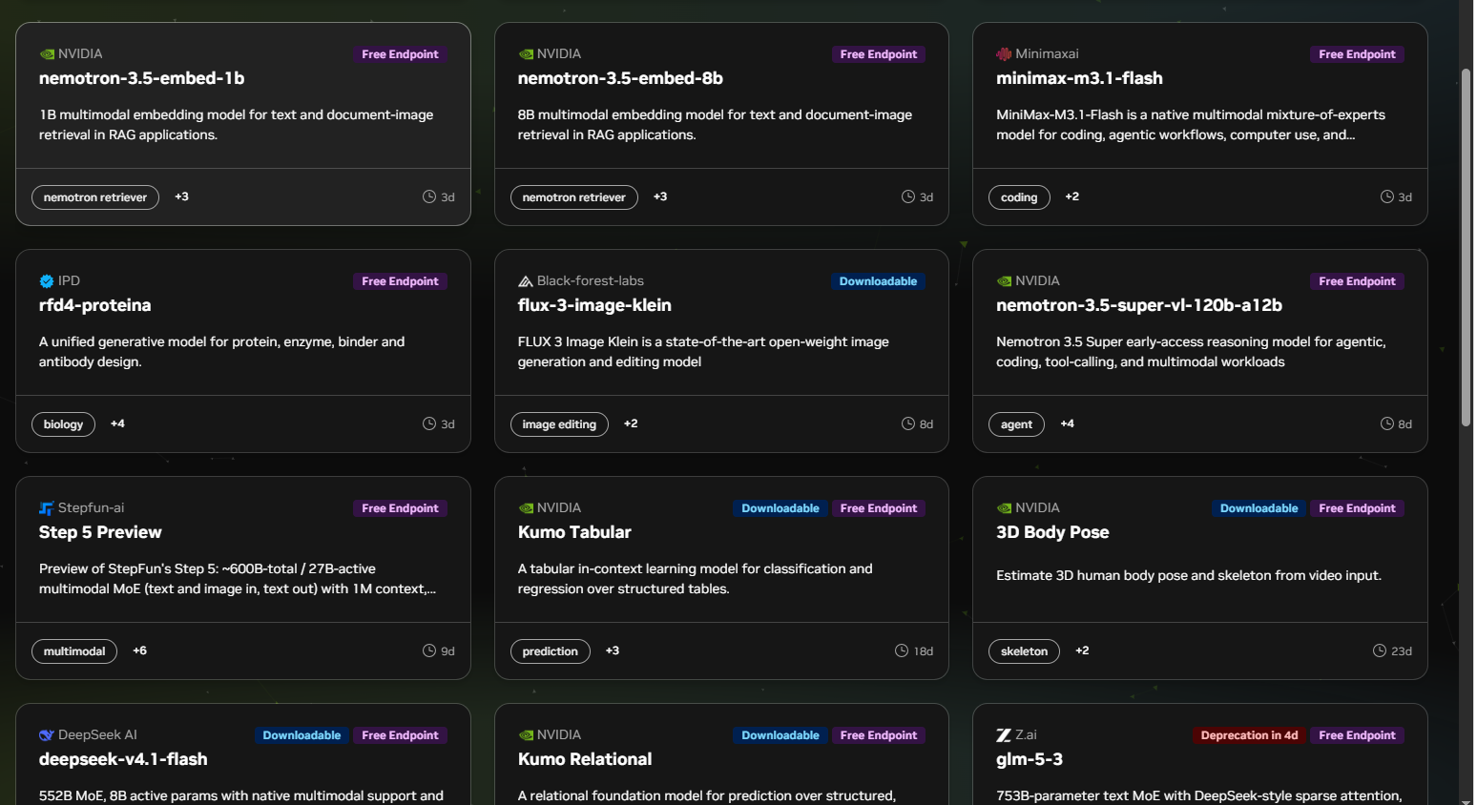This screenshot has height=805, width=1477.
Task: Click the clock icon on rfd4-proteina card
Action: (429, 423)
